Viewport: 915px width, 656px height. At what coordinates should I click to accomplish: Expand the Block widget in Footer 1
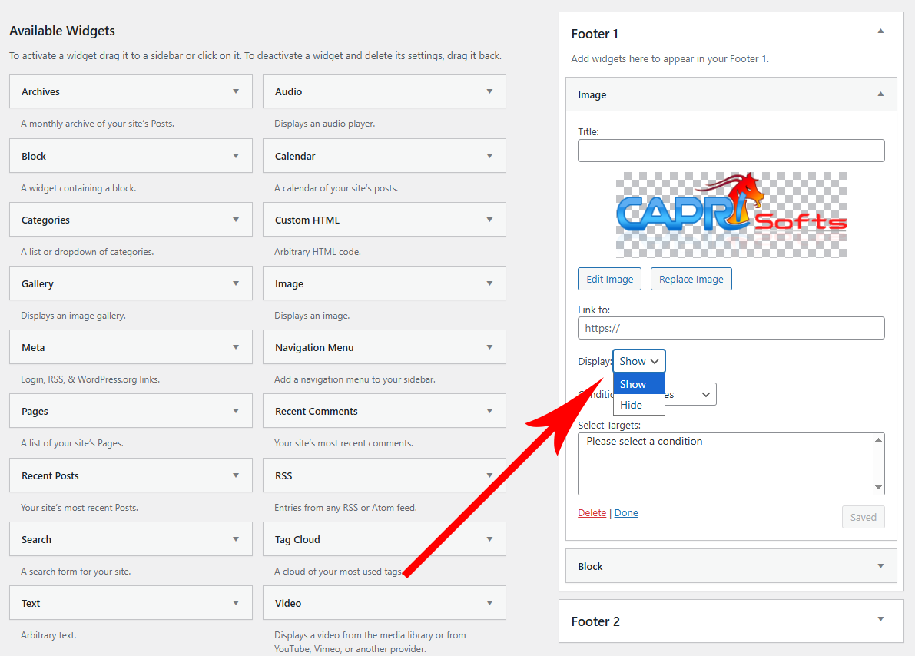tap(880, 565)
